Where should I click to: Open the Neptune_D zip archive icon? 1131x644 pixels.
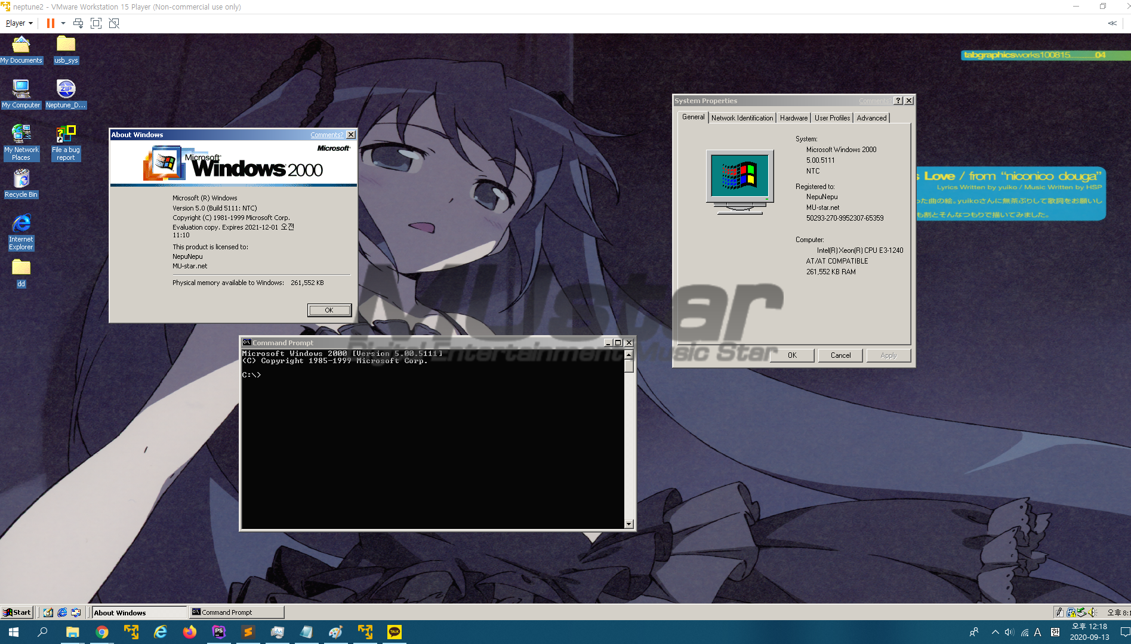[66, 94]
